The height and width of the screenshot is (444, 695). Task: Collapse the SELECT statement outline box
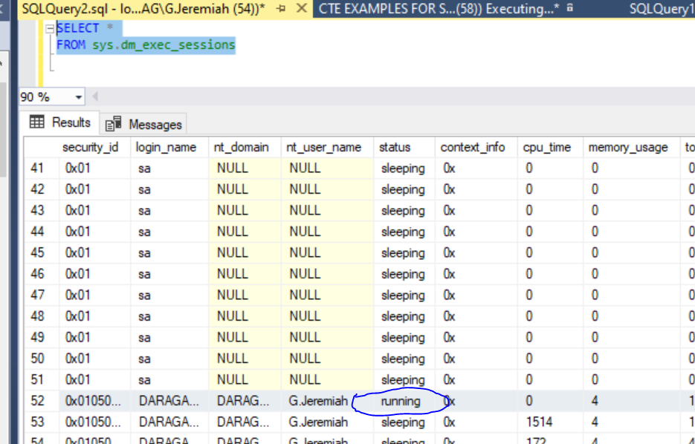pos(50,27)
